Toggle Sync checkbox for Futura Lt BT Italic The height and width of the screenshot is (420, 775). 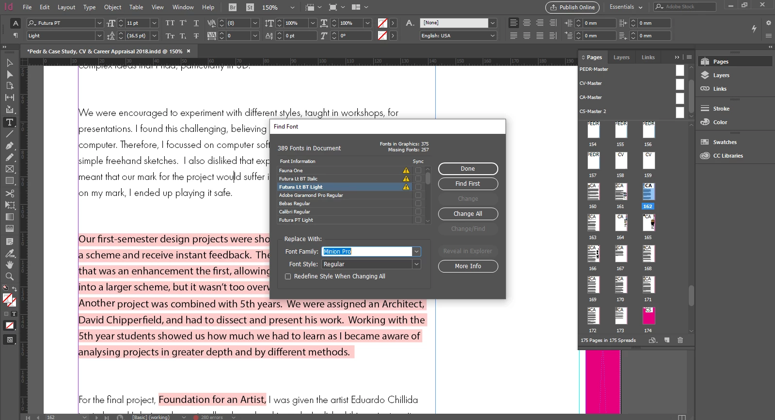tap(418, 178)
